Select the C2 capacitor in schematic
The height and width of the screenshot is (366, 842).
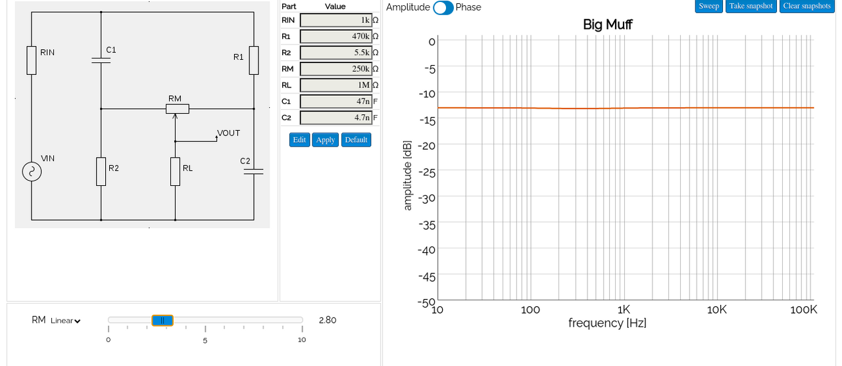click(x=254, y=171)
